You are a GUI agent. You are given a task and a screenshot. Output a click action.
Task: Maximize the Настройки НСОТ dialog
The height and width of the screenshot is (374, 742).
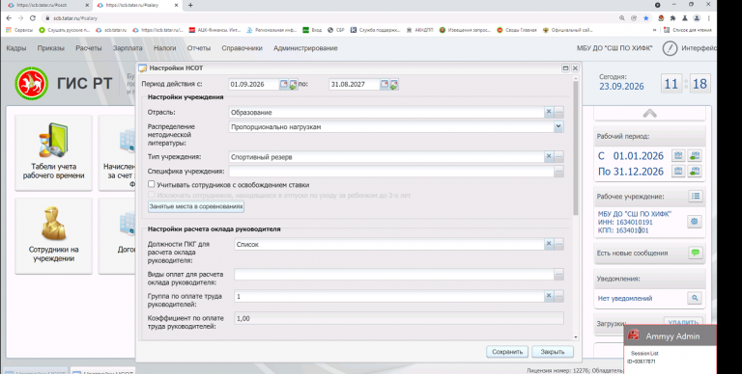565,68
